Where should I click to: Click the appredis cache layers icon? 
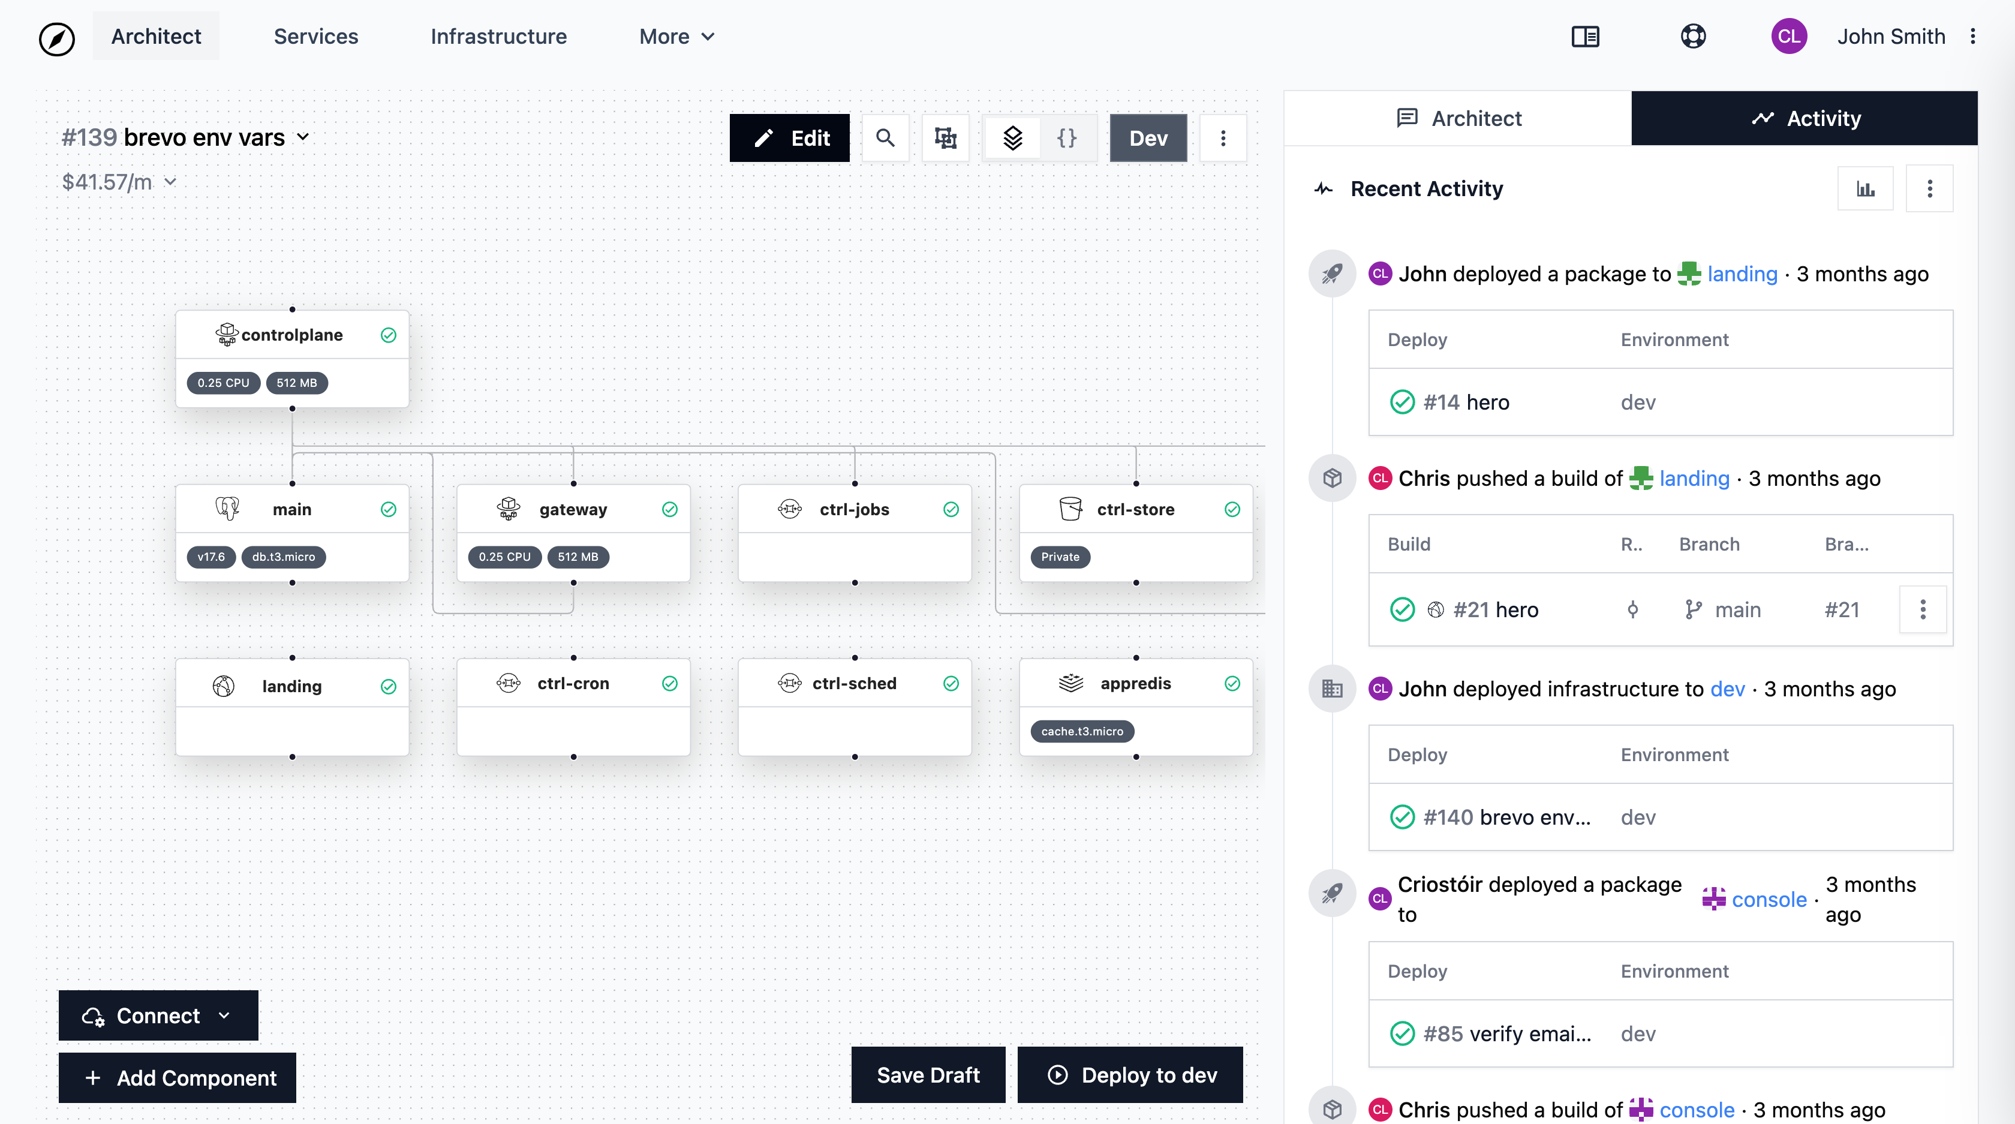1070,684
